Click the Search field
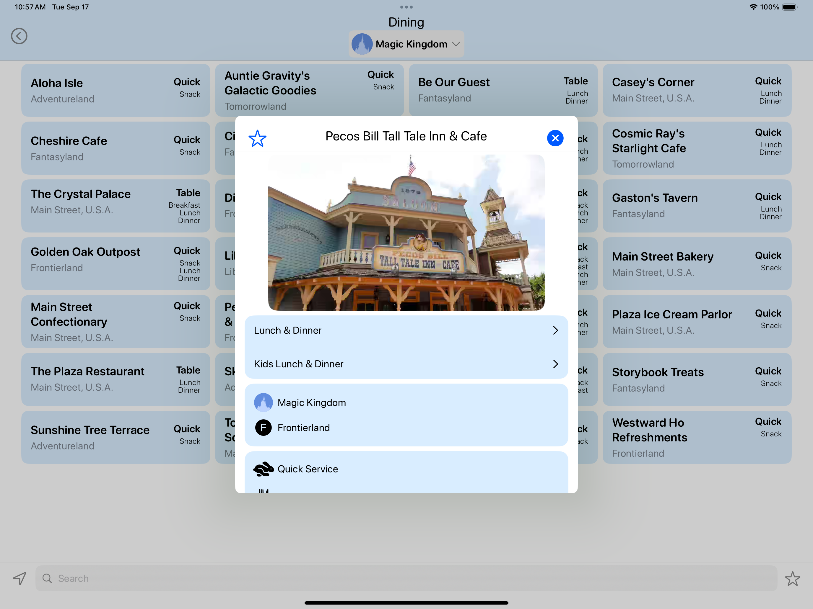Viewport: 813px width, 609px height. click(x=406, y=579)
